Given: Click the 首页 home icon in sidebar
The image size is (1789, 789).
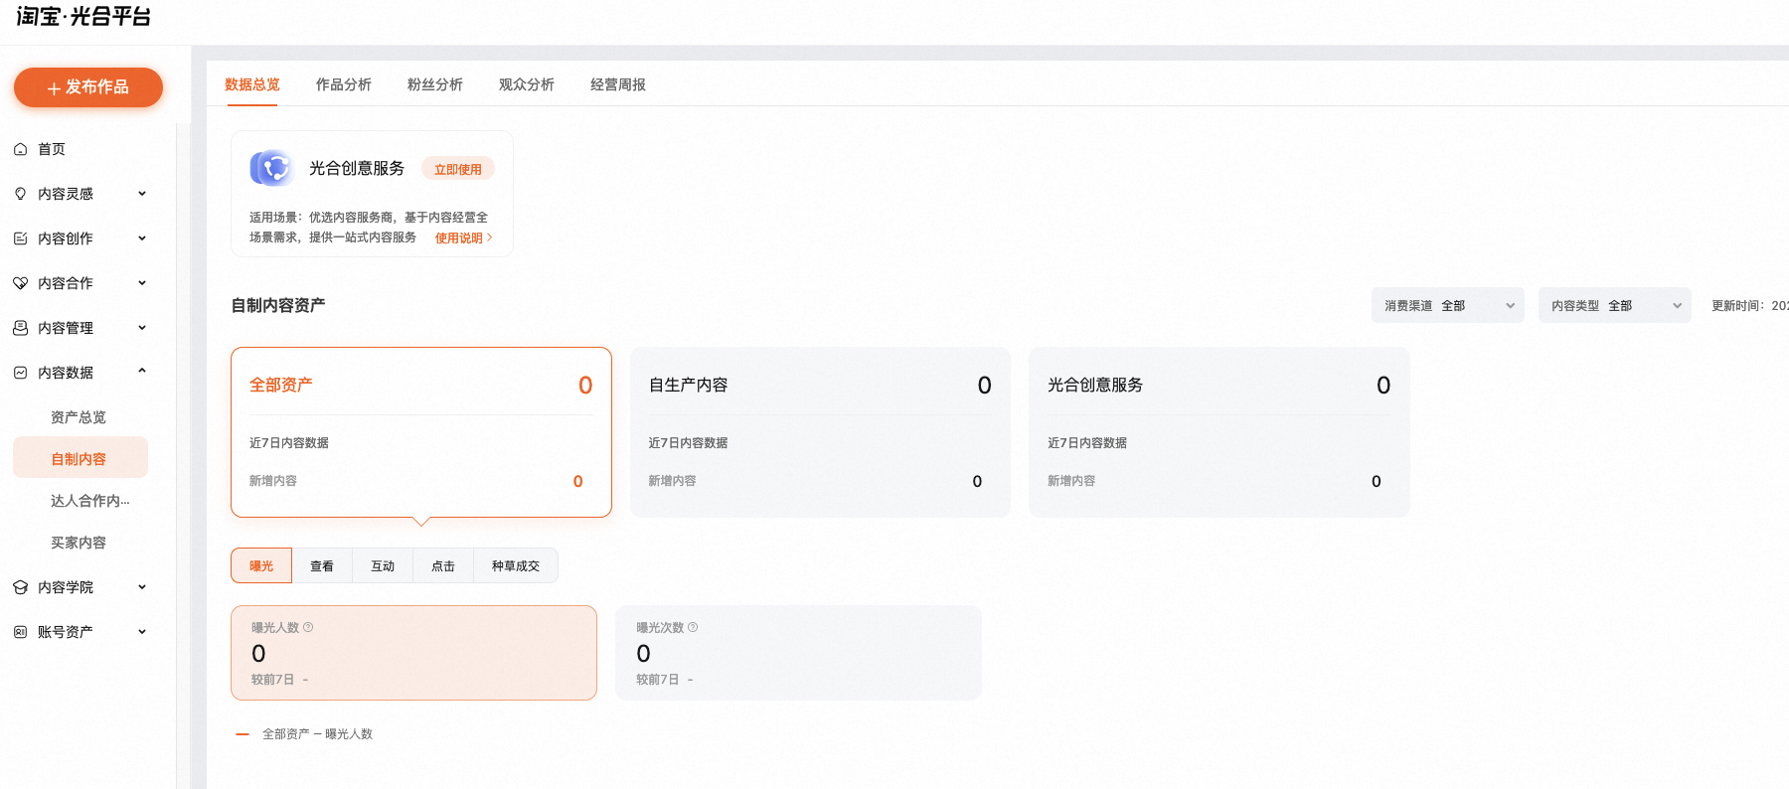Looking at the screenshot, I should (20, 149).
